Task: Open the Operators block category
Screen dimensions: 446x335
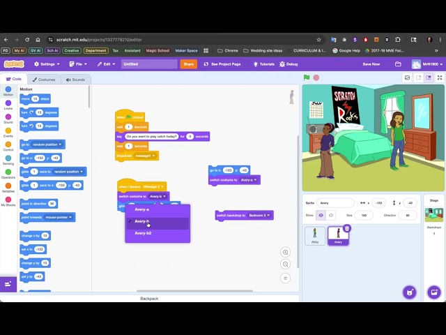Action: tap(8, 174)
